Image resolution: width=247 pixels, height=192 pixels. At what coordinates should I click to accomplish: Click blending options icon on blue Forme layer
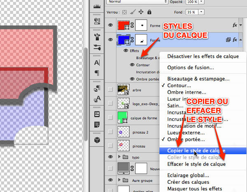[x=228, y=39]
